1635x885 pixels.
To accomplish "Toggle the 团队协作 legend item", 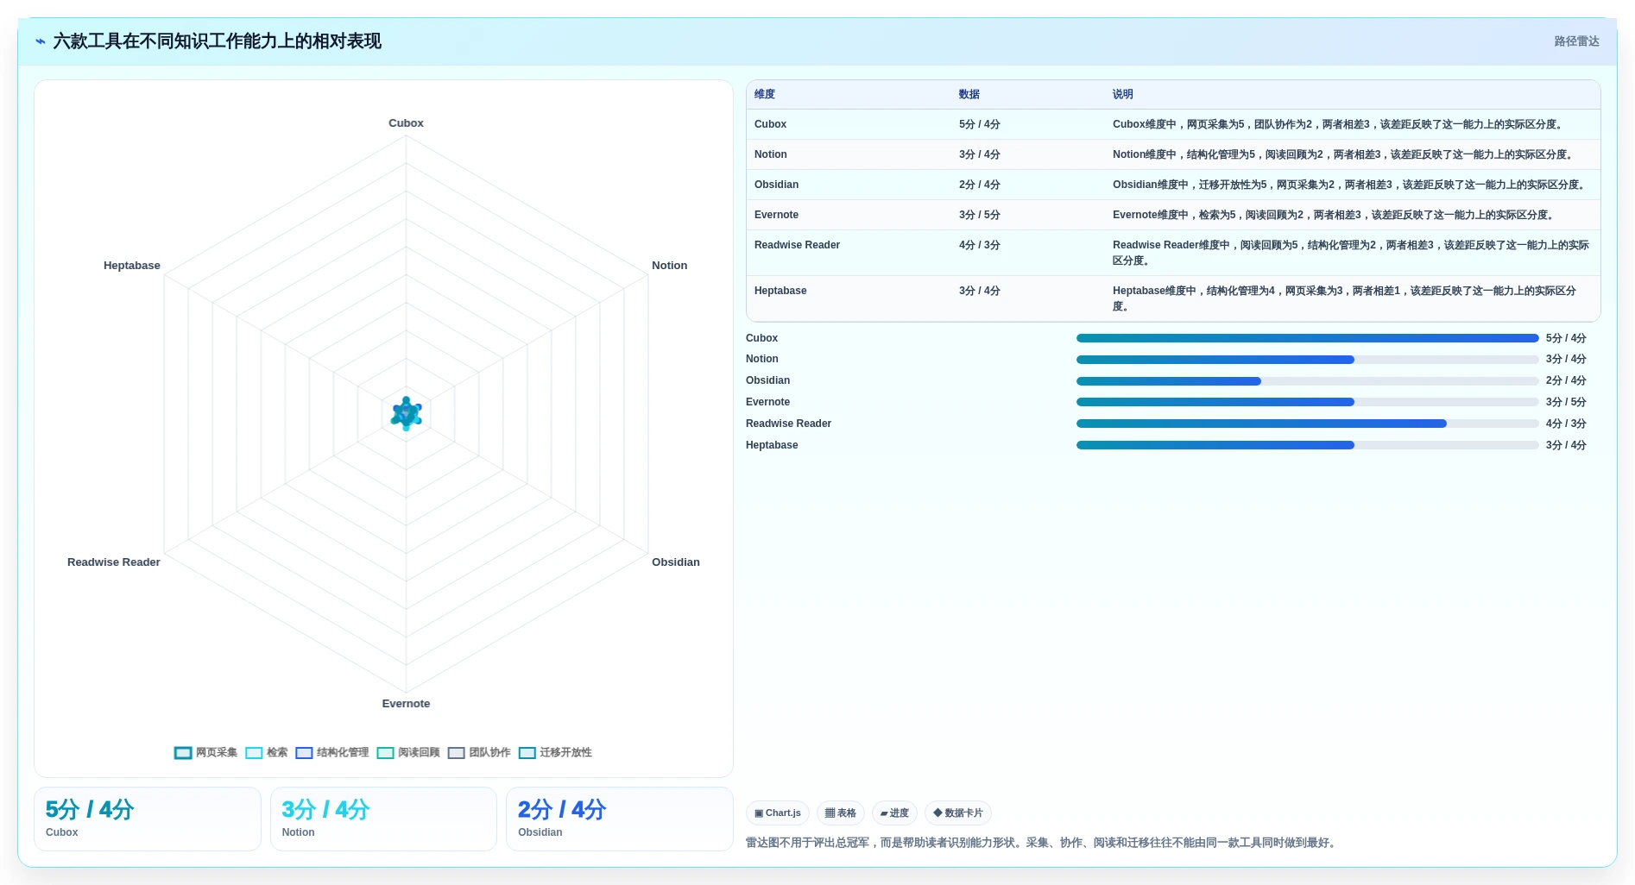I will (x=479, y=753).
